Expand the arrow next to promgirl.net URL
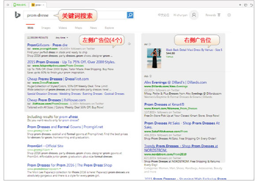257x183 pixels. pyautogui.click(x=50, y=131)
